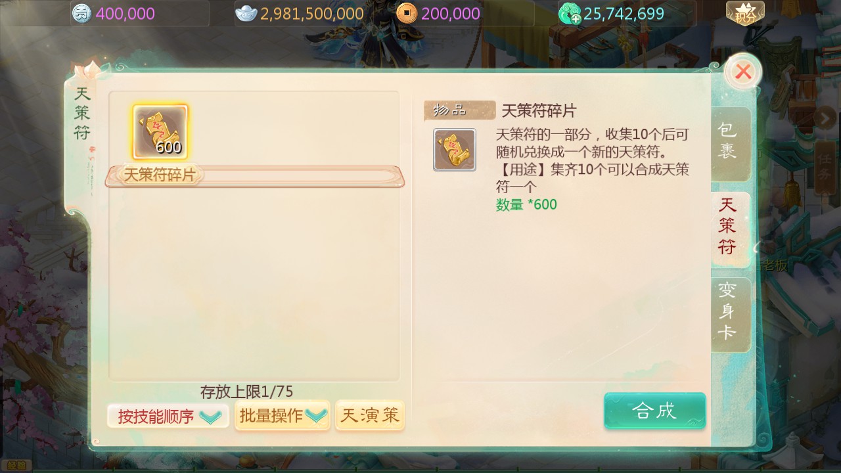The width and height of the screenshot is (841, 473).
Task: Open the 任务 quest side button
Action: [x=825, y=166]
